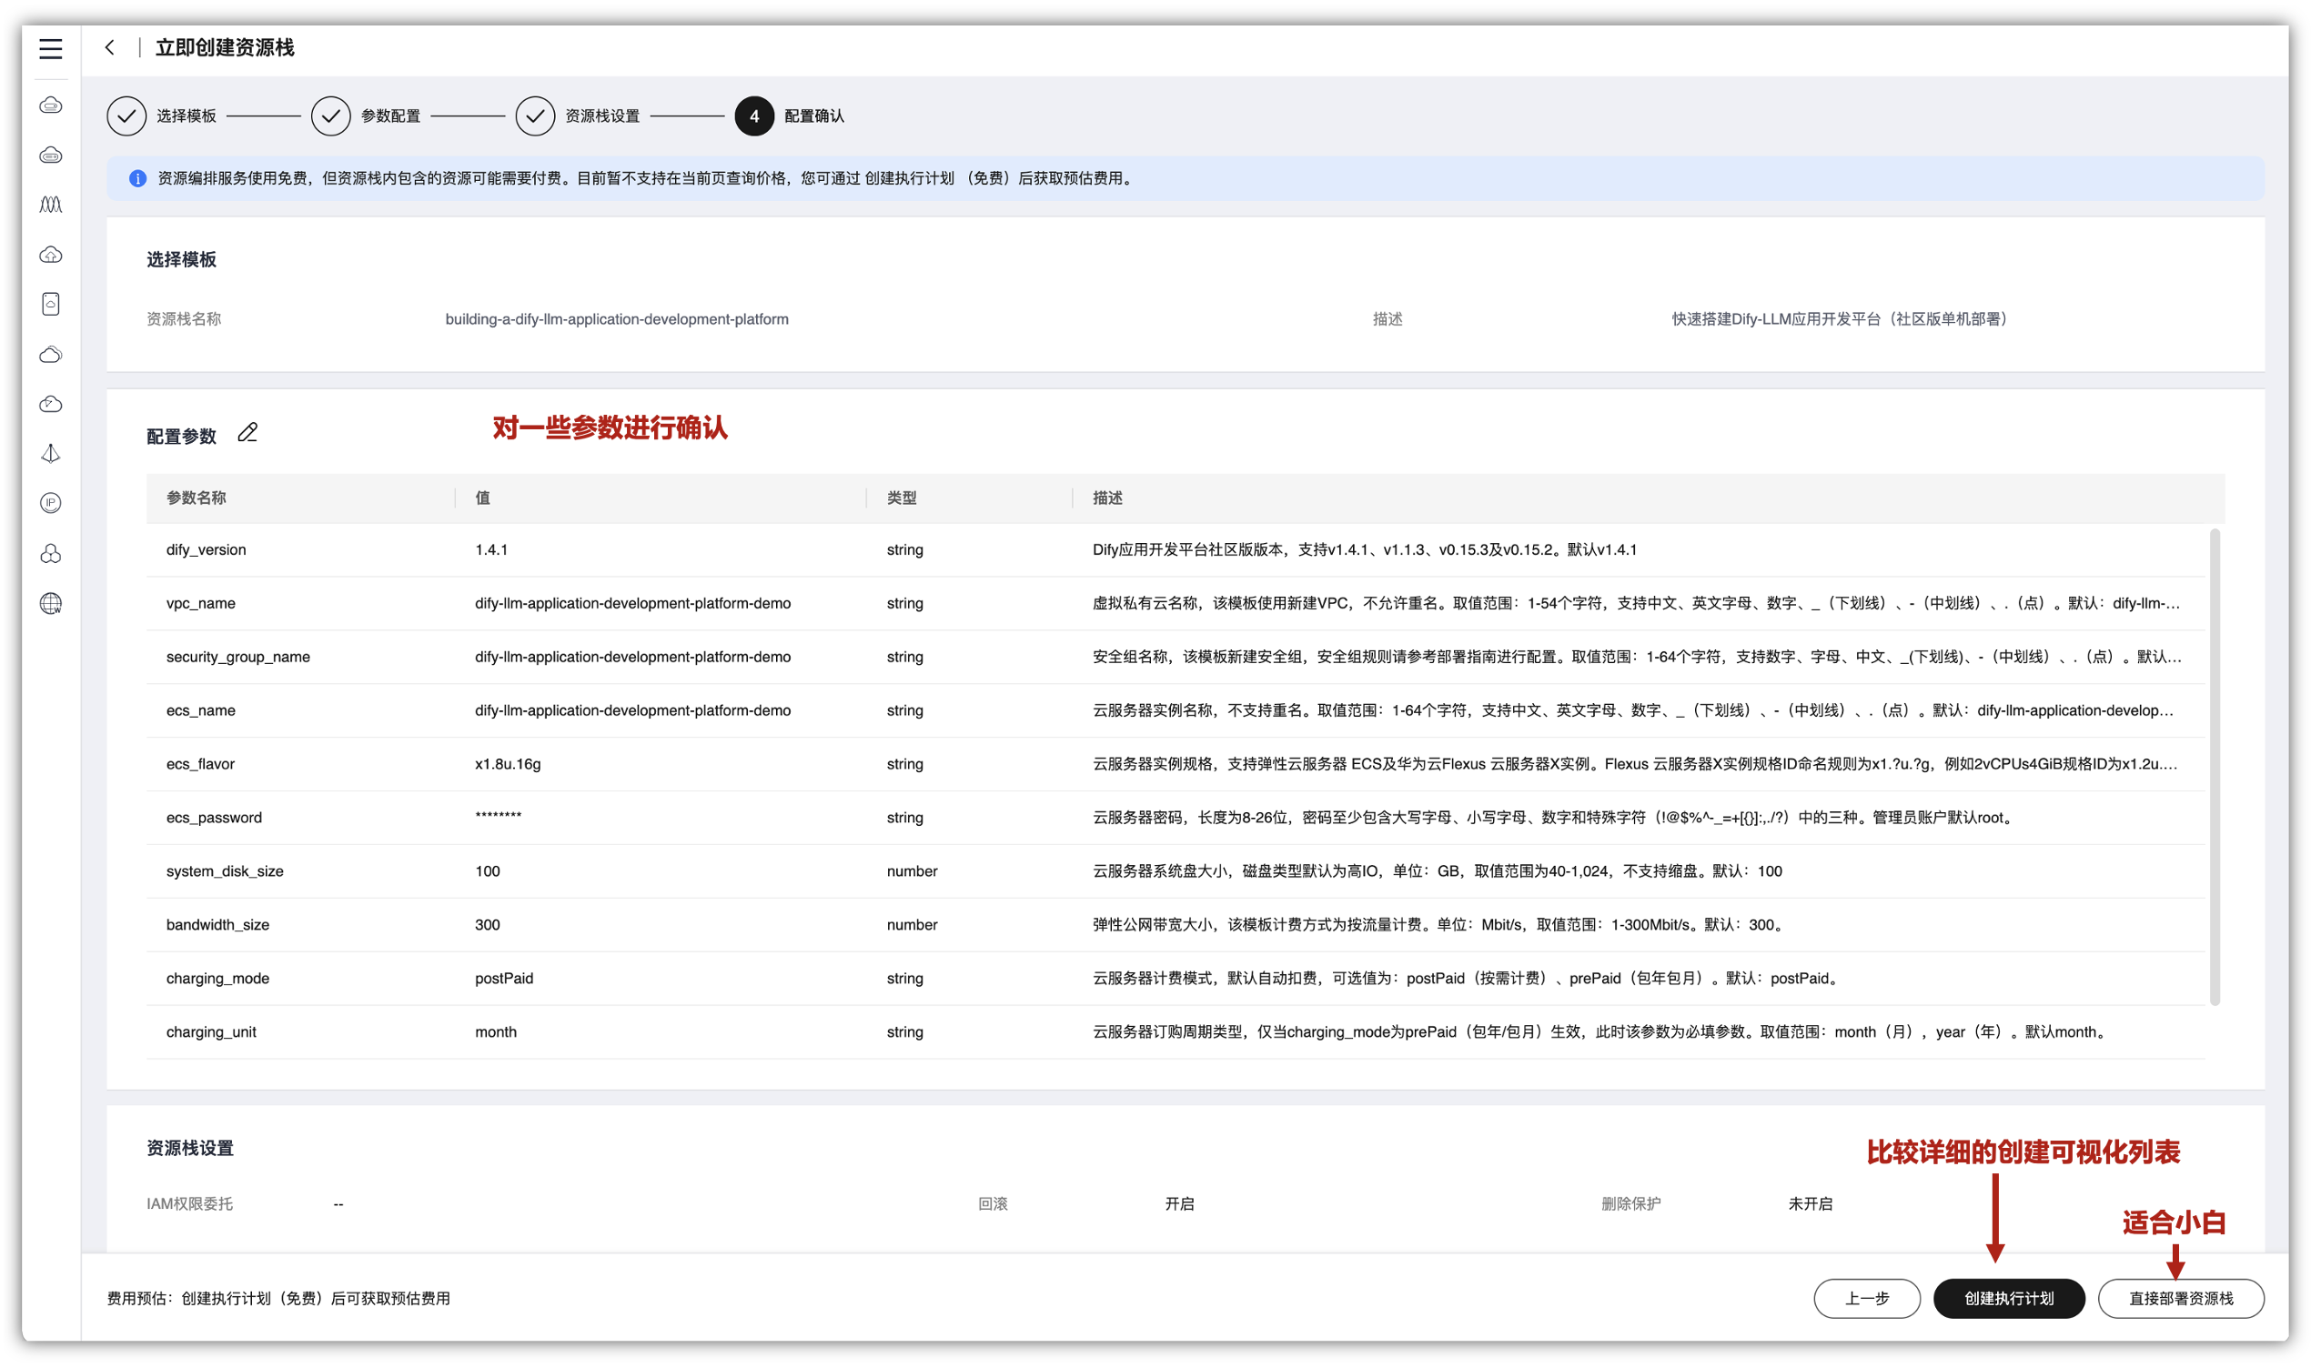Viewport: 2311px width, 1368px height.
Task: Click the 参数名称 column header
Action: 196,498
